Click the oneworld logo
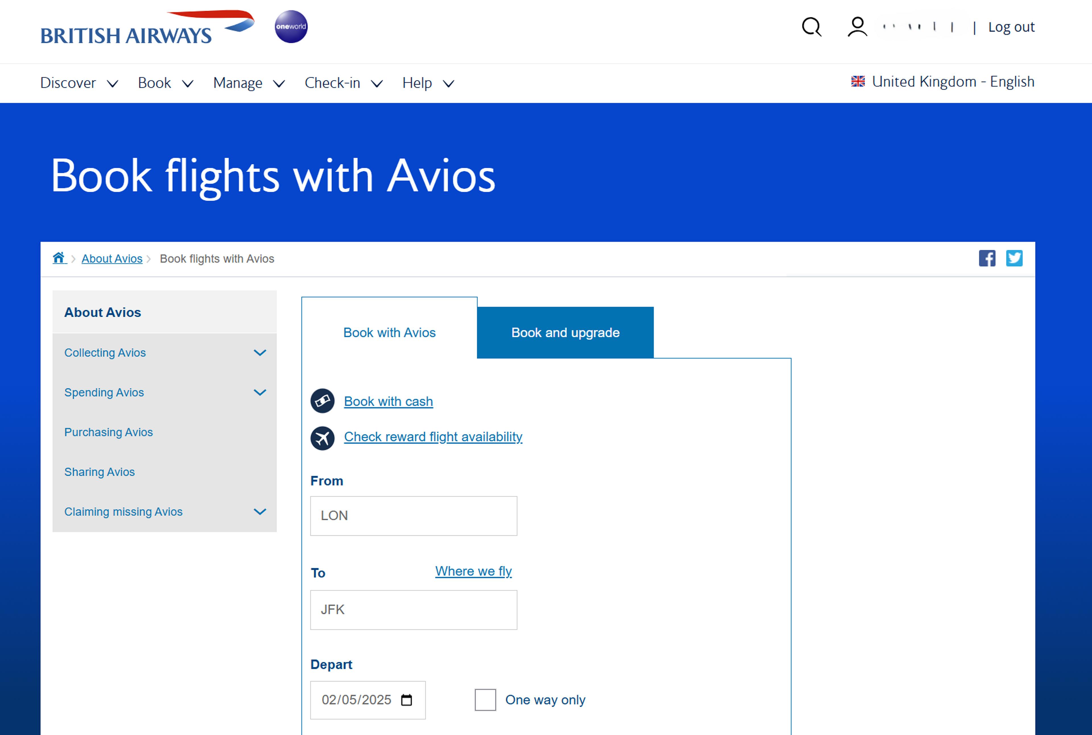1092x735 pixels. coord(291,27)
